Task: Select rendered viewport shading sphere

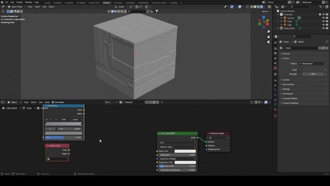Action: [261, 7]
